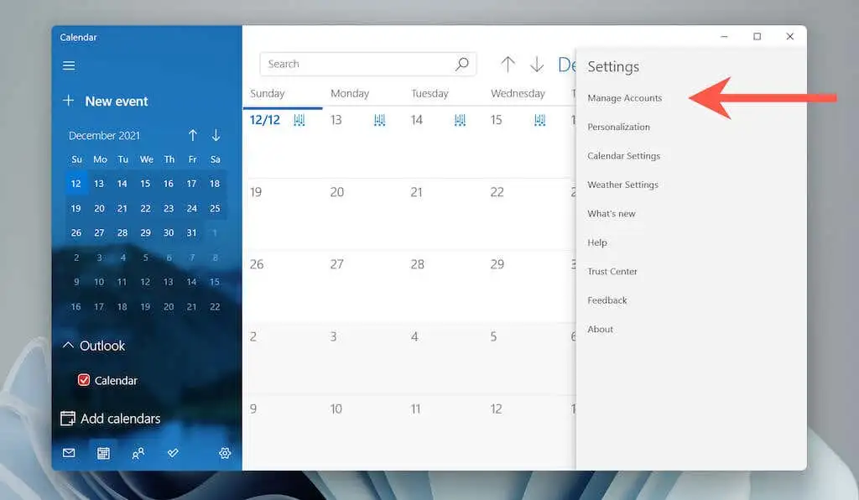Open weather forecast icon for 12/12
The width and height of the screenshot is (859, 500).
[299, 120]
